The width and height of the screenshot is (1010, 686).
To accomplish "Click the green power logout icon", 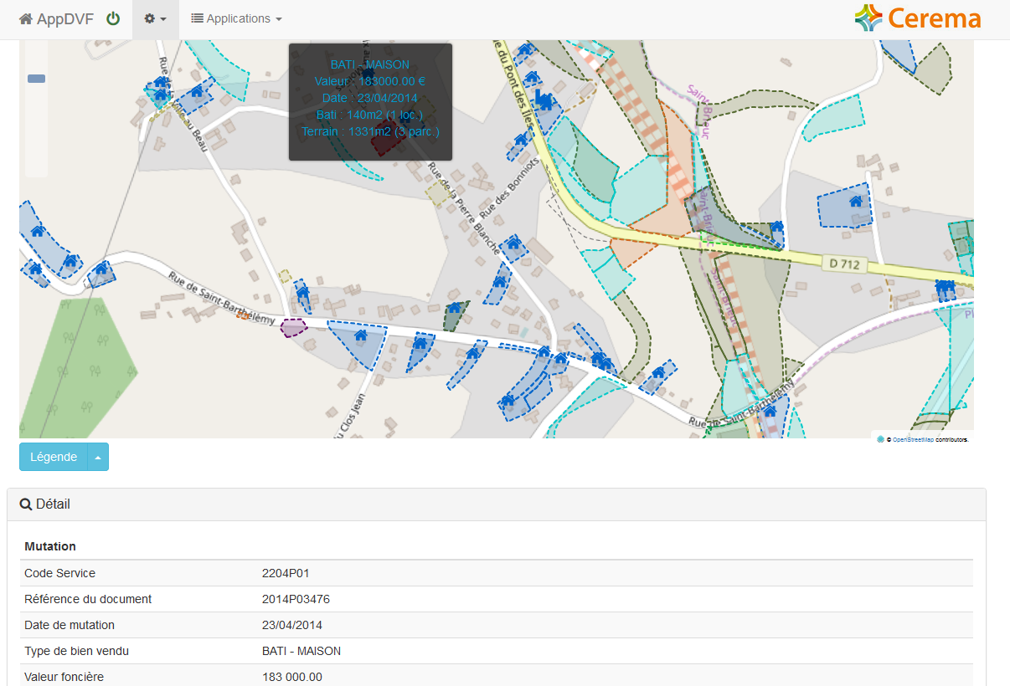I will coord(113,18).
